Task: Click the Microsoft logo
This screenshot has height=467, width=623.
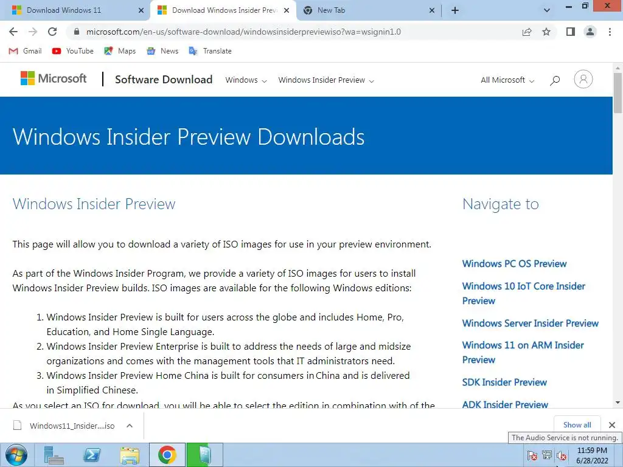Action: click(54, 78)
